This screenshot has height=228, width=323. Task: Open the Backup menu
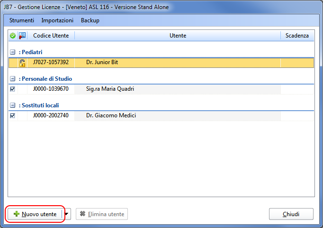pyautogui.click(x=90, y=20)
